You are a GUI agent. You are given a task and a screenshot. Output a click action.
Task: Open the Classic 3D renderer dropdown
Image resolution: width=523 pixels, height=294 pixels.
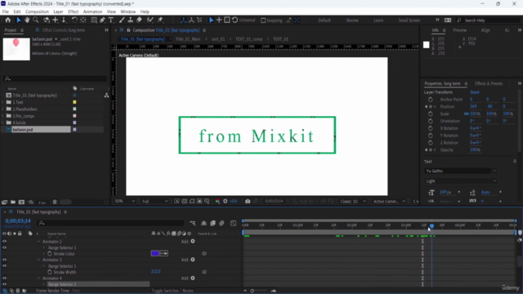coord(352,202)
